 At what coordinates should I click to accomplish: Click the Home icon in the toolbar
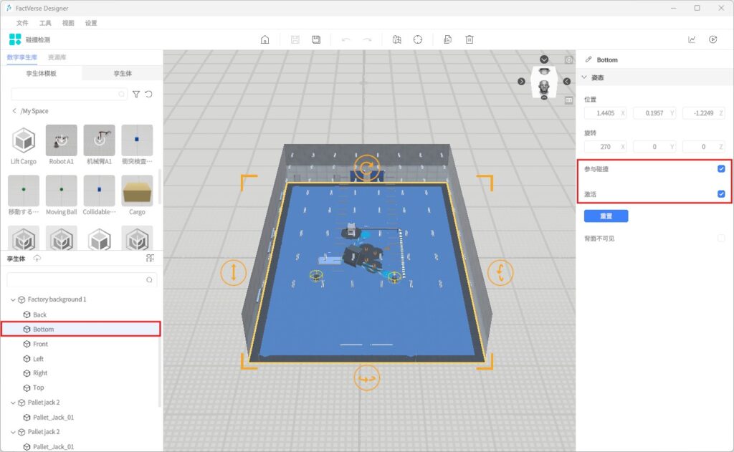[264, 40]
